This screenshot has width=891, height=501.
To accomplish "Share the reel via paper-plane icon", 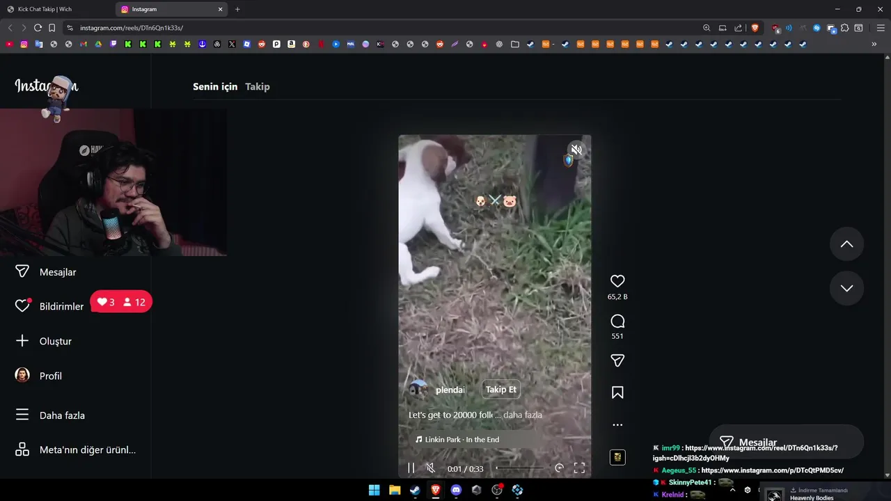I will click(x=617, y=360).
